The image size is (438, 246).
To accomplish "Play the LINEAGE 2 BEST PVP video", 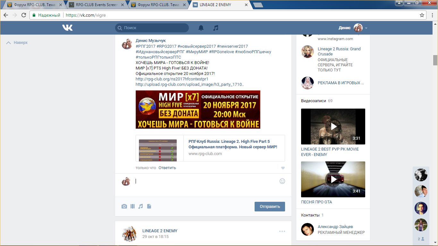I will click(x=333, y=127).
